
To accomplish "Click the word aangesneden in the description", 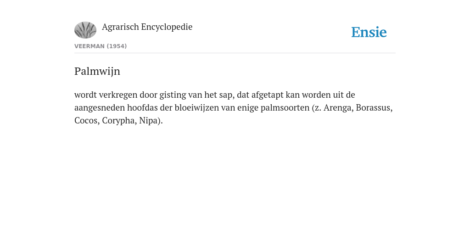I will tap(100, 107).
